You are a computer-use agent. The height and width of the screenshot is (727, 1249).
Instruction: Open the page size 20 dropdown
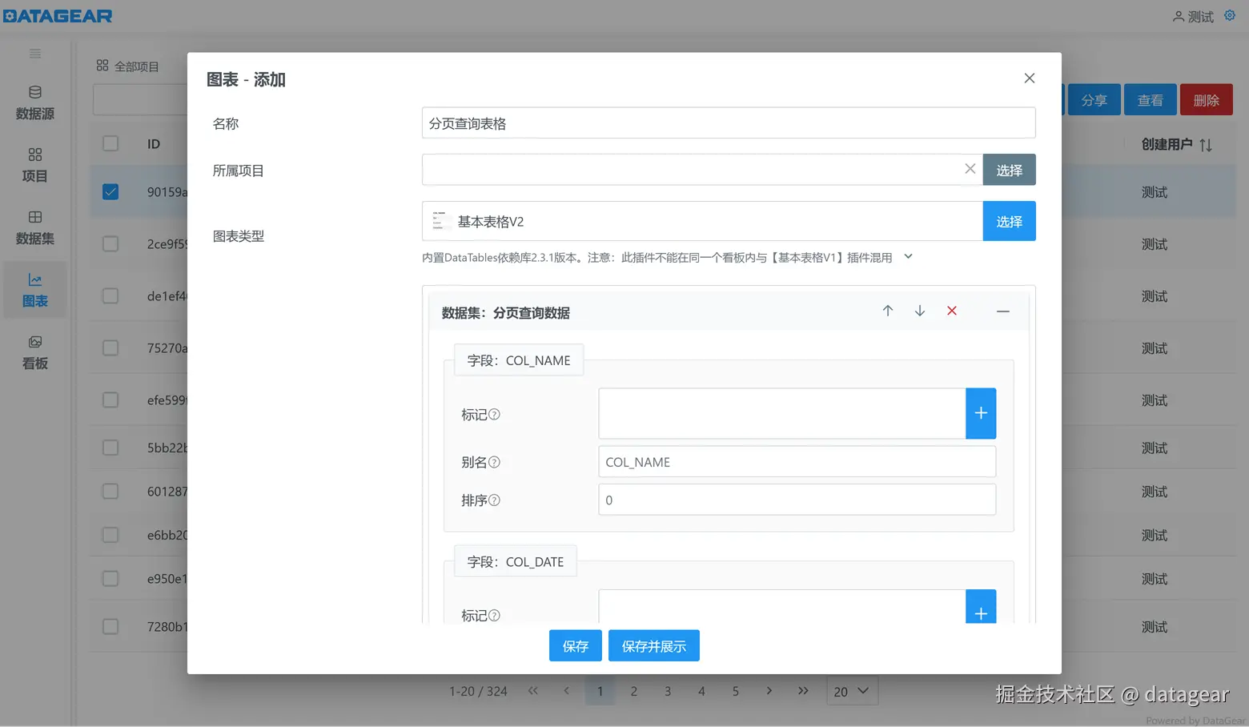852,691
